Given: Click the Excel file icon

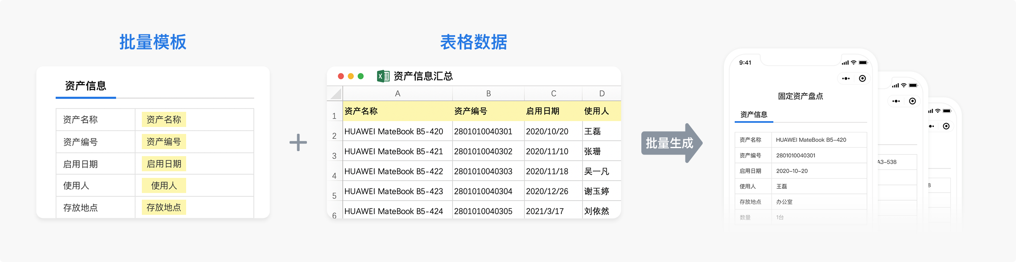Looking at the screenshot, I should (383, 76).
